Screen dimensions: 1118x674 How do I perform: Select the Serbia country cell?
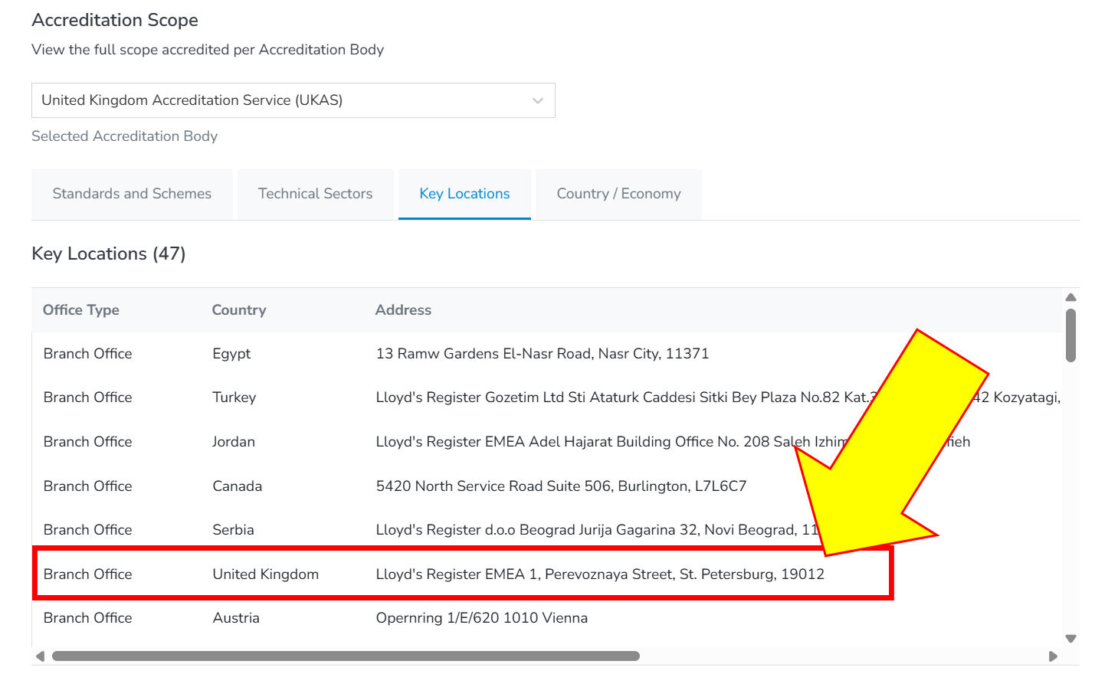pyautogui.click(x=233, y=530)
